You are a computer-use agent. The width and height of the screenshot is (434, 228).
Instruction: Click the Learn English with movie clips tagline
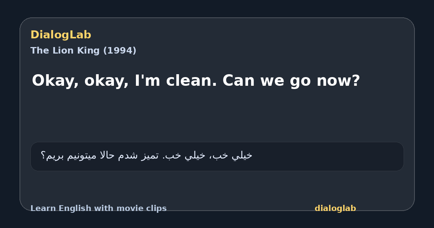click(x=98, y=208)
